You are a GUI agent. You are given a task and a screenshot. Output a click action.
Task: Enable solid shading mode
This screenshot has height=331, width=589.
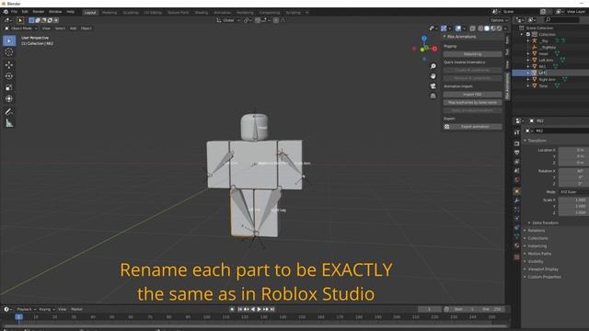click(487, 29)
